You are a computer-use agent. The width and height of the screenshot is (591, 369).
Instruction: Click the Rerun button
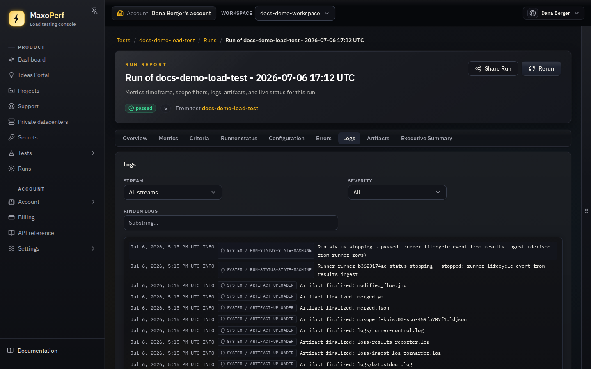tap(541, 68)
